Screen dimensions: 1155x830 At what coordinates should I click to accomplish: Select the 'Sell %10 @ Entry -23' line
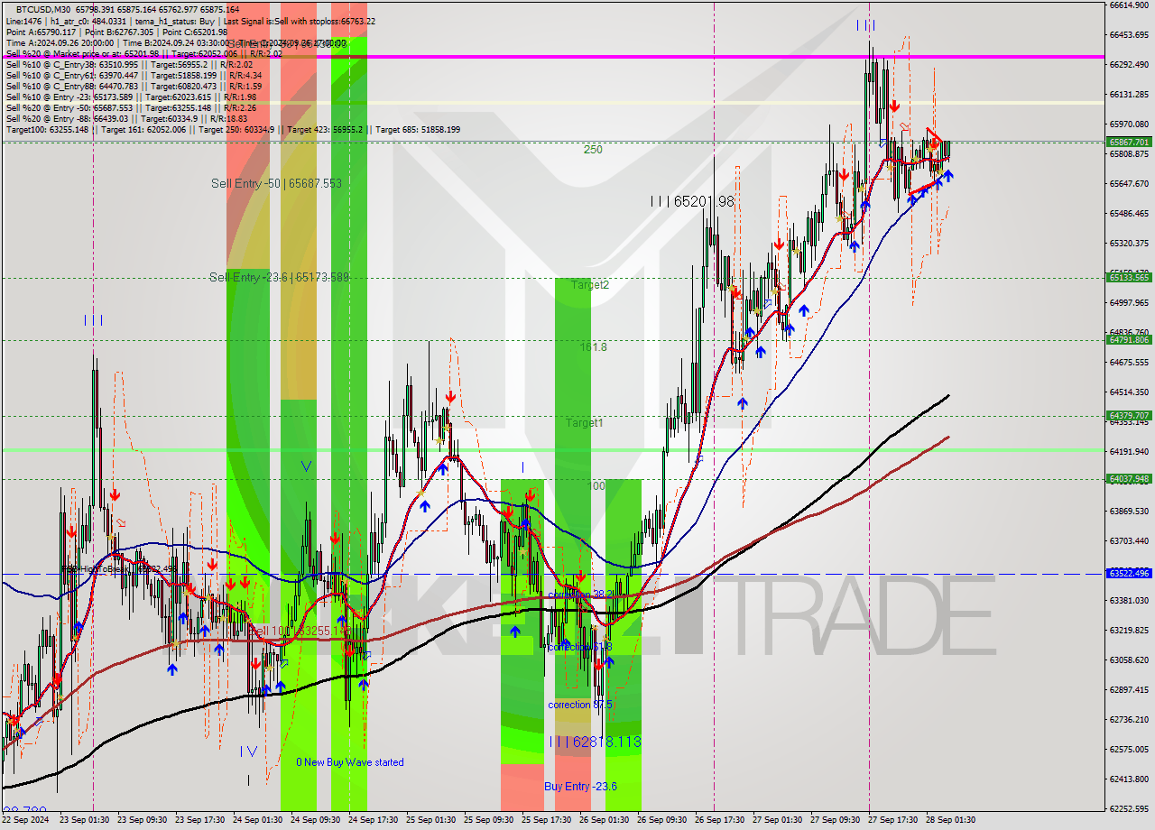(x=131, y=97)
